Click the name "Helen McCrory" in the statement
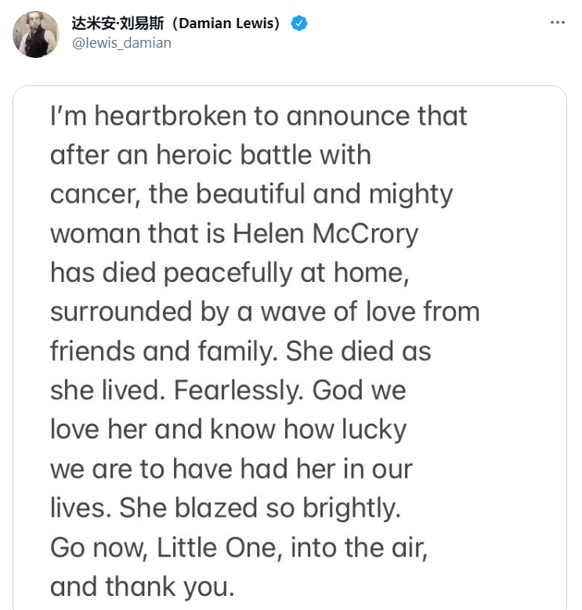582x610 pixels. tap(325, 233)
